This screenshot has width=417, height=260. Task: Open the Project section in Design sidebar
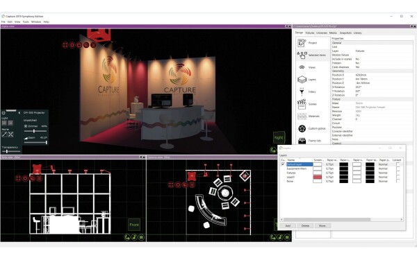coord(313,43)
